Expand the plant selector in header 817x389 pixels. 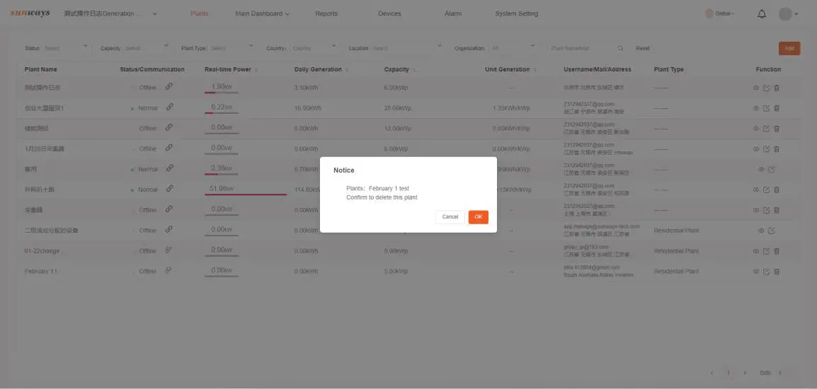[x=155, y=14]
